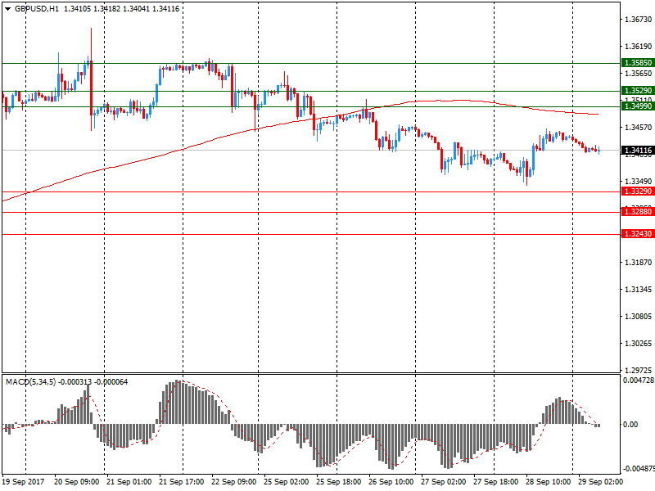Click the 21 Sep 01:00 time axis label
The height and width of the screenshot is (491, 655).
[x=129, y=482]
